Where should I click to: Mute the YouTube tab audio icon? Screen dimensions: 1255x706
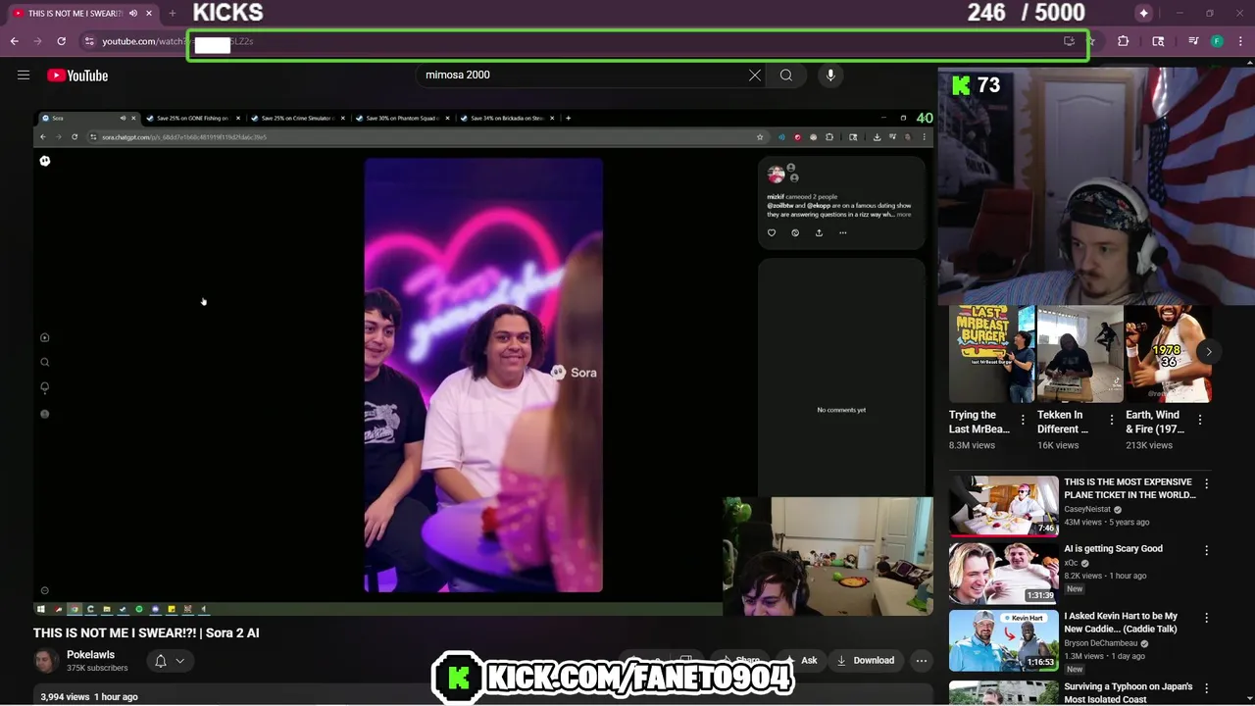pyautogui.click(x=133, y=13)
